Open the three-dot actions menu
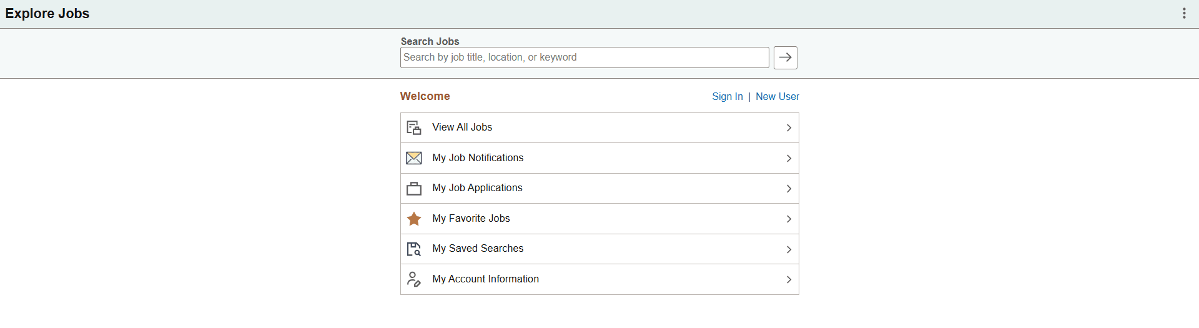Viewport: 1199px width, 328px height. [x=1183, y=14]
